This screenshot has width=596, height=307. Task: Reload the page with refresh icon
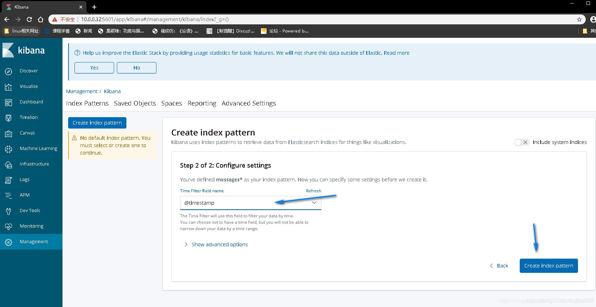29,19
